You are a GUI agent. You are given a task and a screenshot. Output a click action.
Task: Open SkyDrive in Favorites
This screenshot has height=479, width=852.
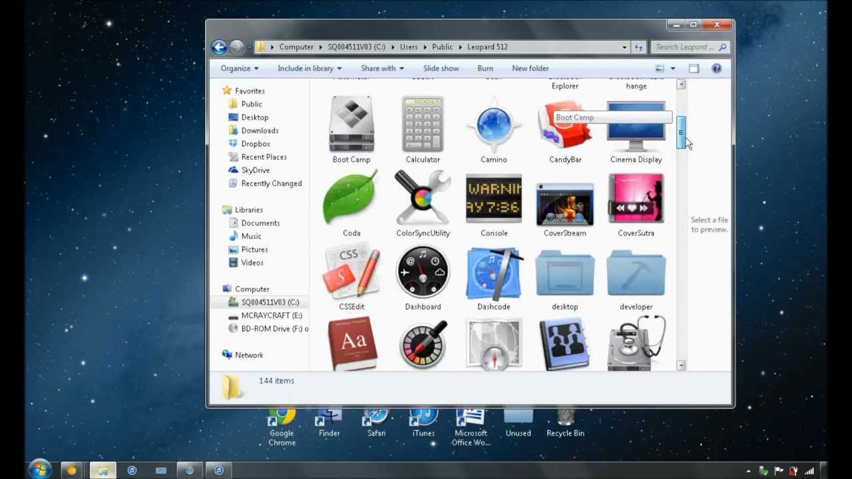[x=256, y=170]
